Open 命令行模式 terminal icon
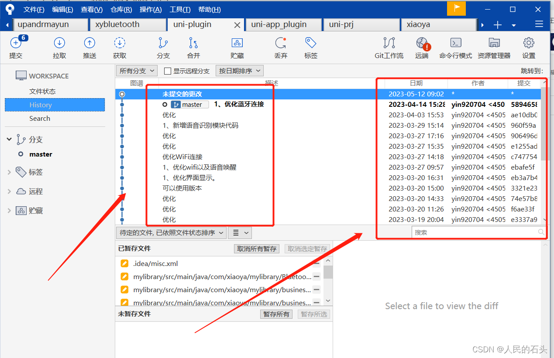 [x=456, y=43]
